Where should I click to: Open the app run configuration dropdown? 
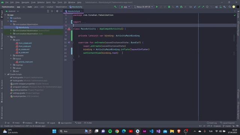(125, 7)
